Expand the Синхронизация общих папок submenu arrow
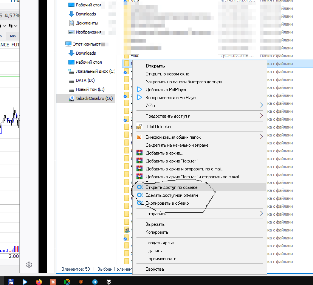Viewport: 313px width, 285px height. pyautogui.click(x=261, y=137)
